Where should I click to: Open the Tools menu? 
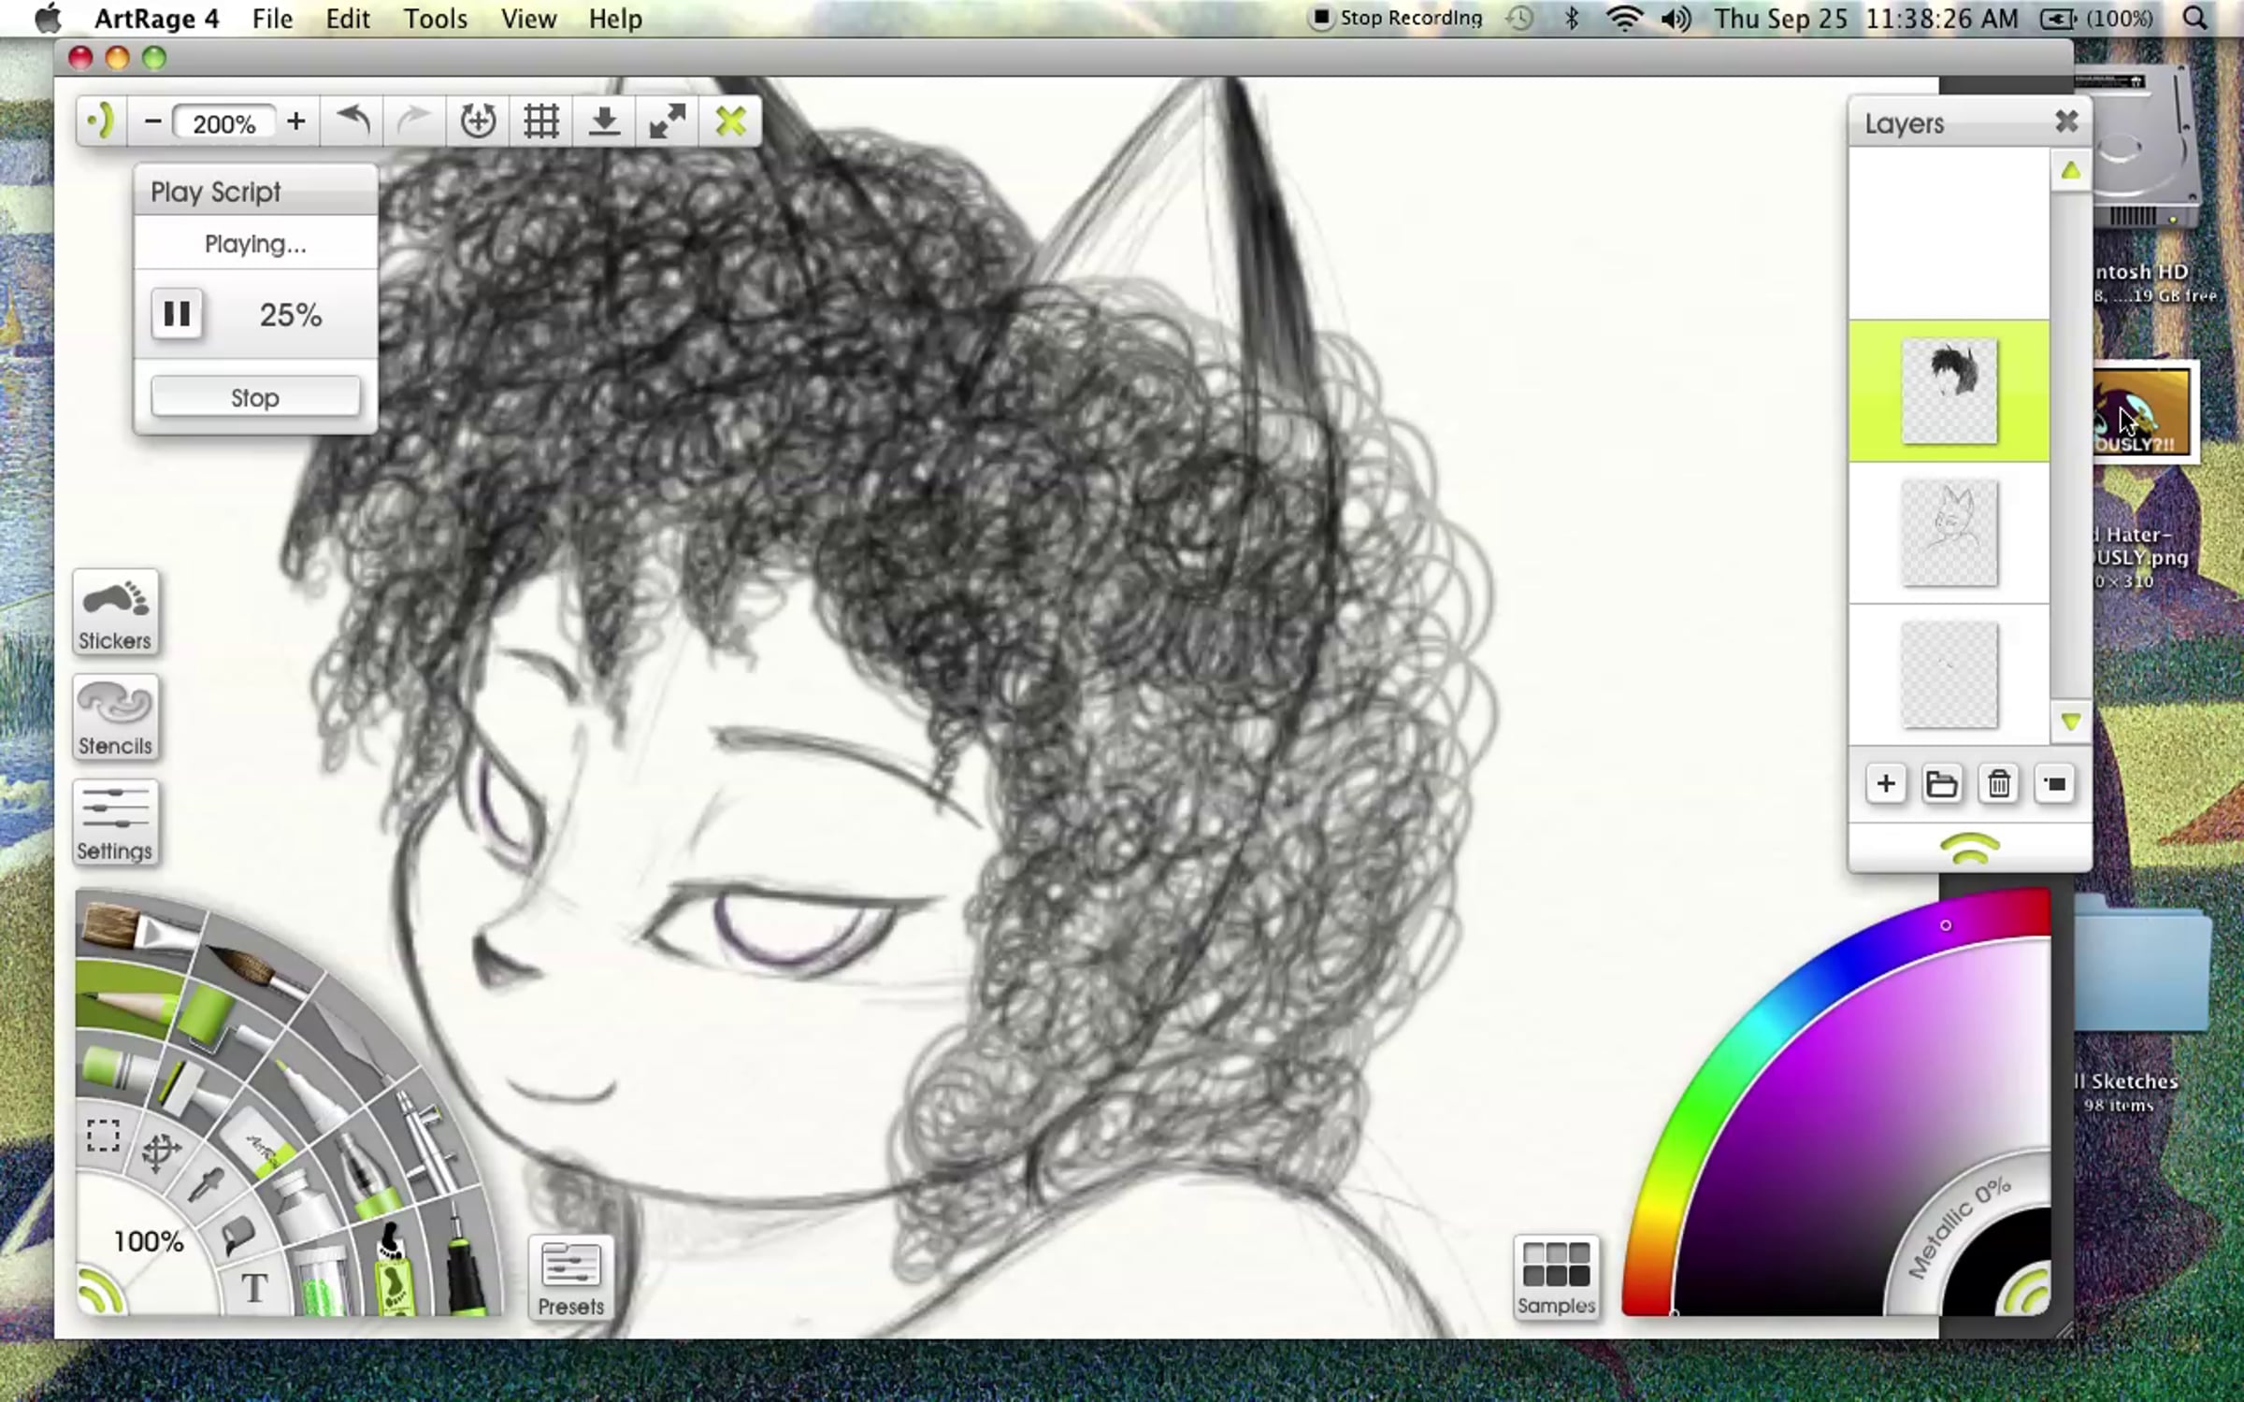[435, 19]
